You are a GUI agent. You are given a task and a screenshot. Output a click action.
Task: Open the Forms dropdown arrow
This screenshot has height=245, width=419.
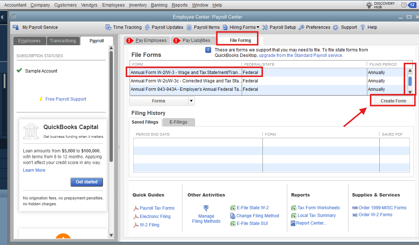191,101
